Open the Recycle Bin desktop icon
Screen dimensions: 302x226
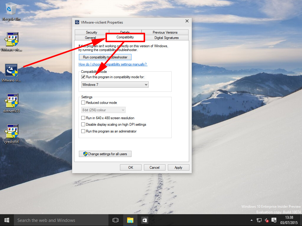[x=11, y=12]
